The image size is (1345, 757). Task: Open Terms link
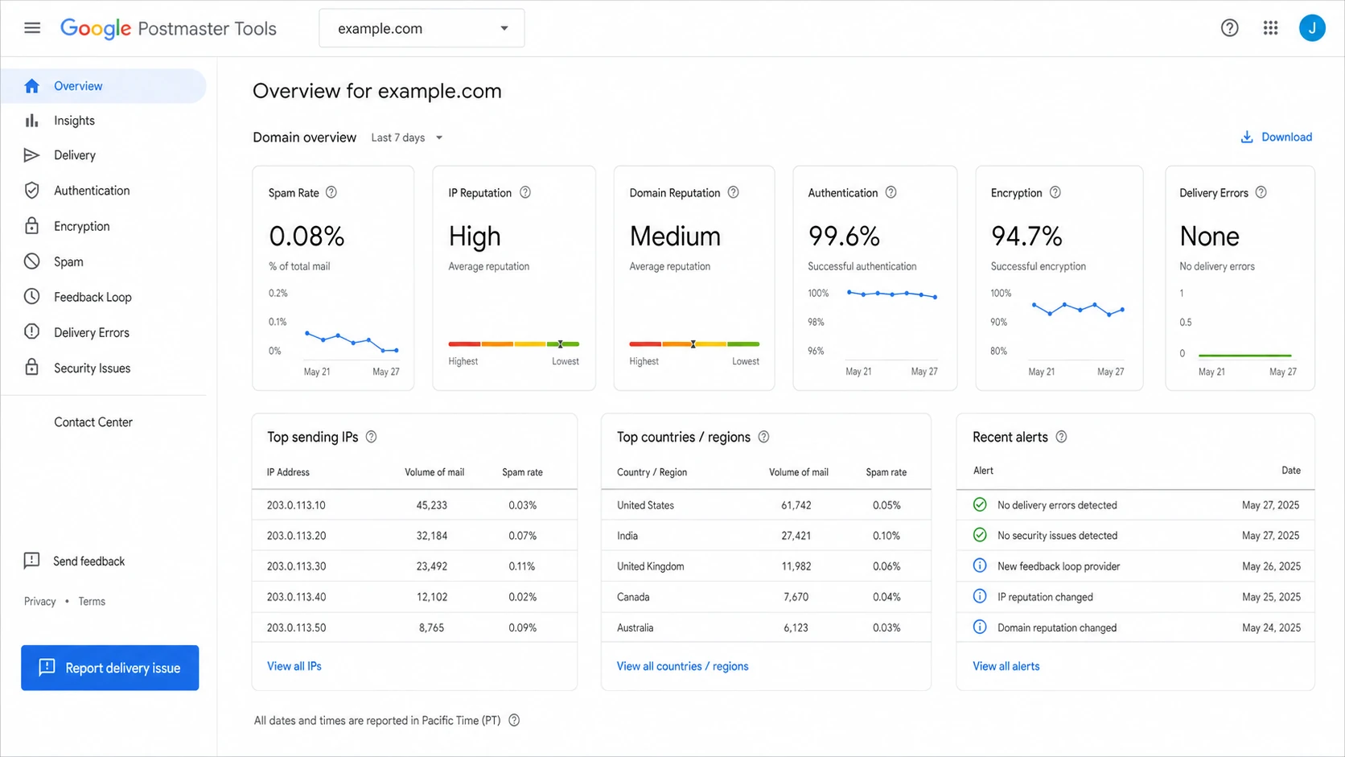click(92, 602)
